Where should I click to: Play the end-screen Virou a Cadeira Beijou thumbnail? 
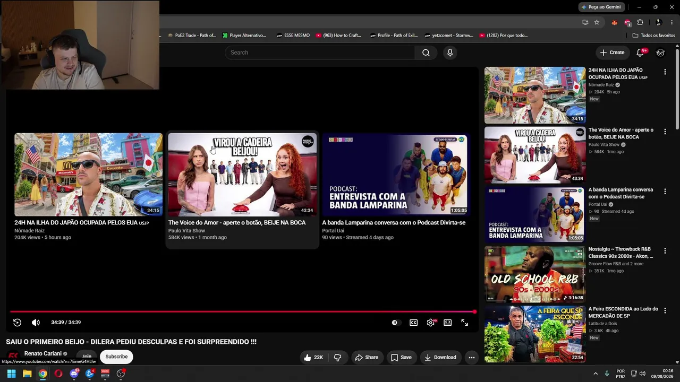[x=242, y=175]
